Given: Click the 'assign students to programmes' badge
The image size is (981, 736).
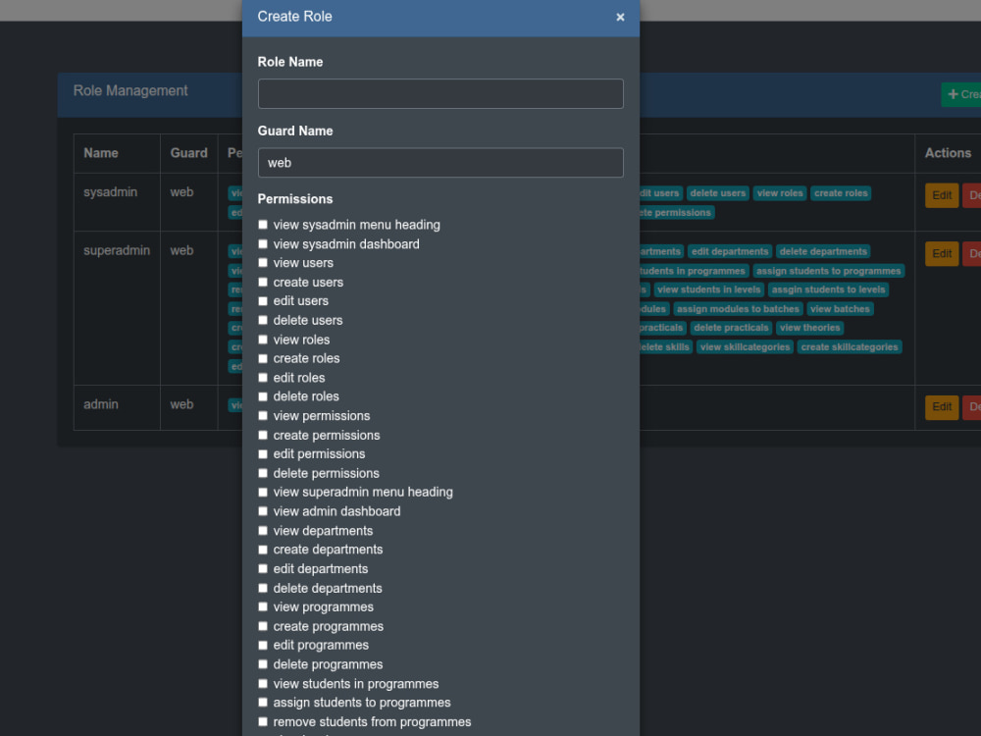Looking at the screenshot, I should click(828, 271).
